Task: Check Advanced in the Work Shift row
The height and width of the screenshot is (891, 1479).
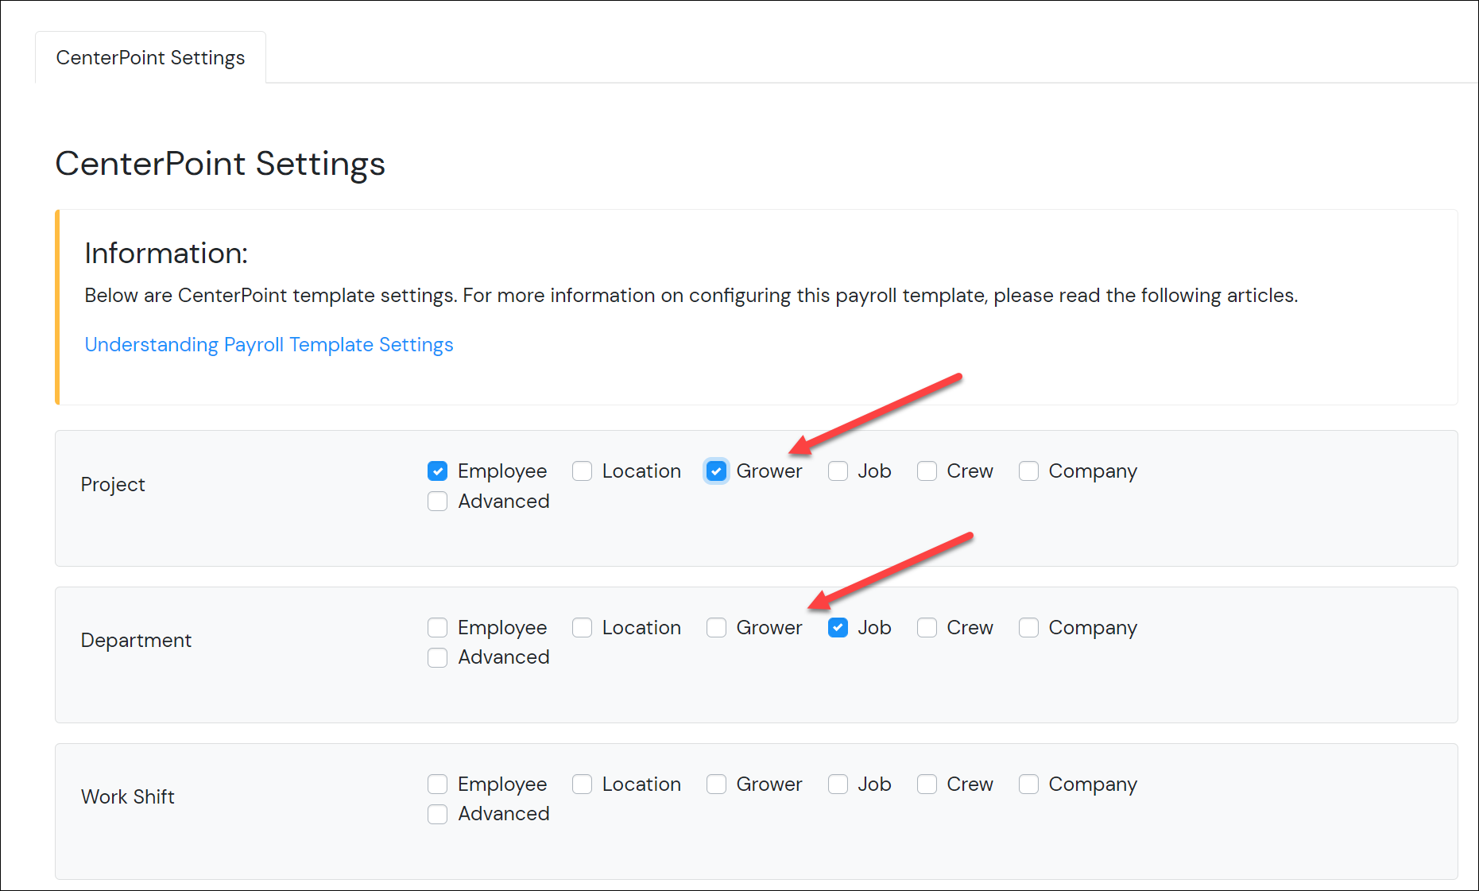Action: (438, 815)
